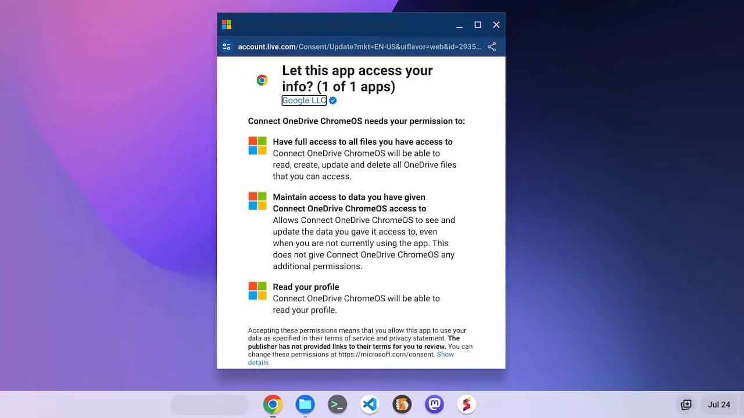This screenshot has width=744, height=418.
Task: Click the Microsoft logo in the window title bar
Action: 227,24
